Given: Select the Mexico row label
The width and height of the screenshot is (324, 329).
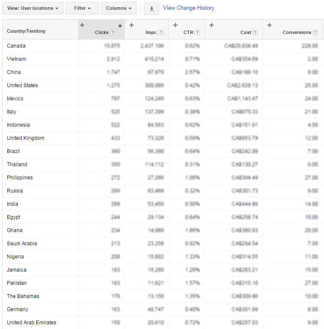Looking at the screenshot, I should coord(15,99).
